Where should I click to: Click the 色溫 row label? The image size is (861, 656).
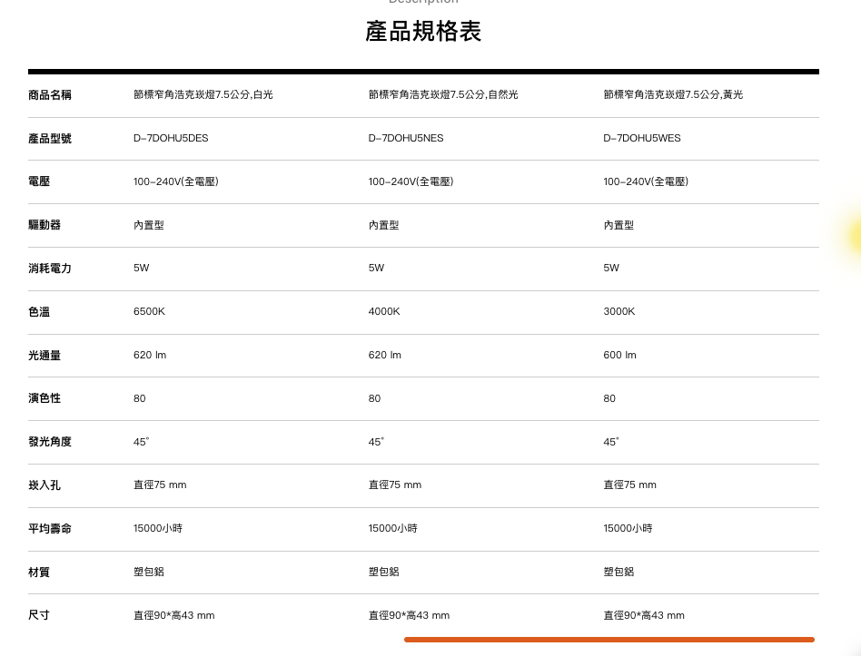point(39,312)
